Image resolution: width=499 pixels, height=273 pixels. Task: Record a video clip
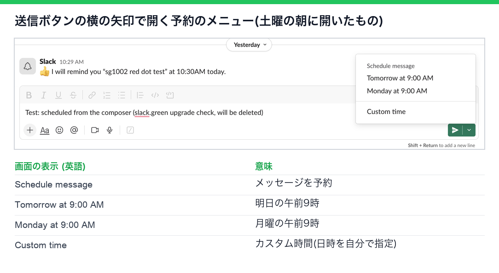(x=95, y=130)
